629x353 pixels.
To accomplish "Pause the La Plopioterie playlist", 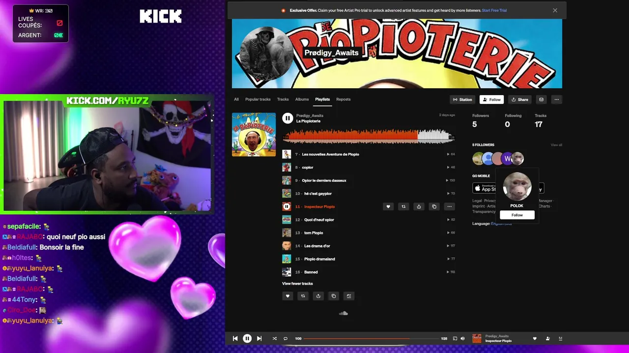I will (x=287, y=118).
